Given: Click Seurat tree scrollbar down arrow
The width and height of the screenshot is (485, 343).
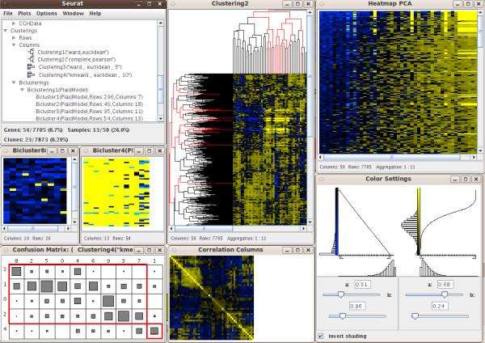Looking at the screenshot, I should click(x=161, y=118).
